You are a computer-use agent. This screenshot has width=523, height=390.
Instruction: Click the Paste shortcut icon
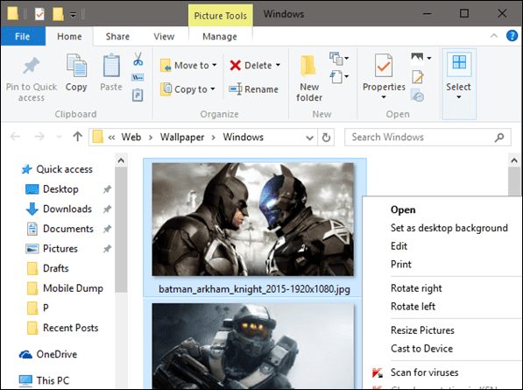(138, 95)
